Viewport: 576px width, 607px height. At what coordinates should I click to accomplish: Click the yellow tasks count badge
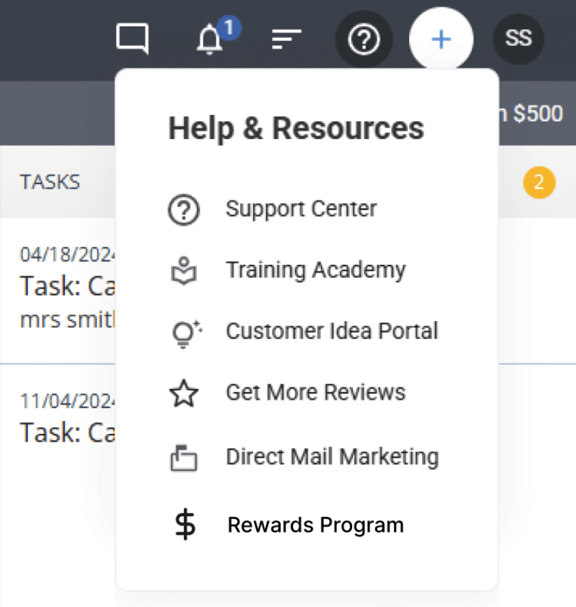539,182
